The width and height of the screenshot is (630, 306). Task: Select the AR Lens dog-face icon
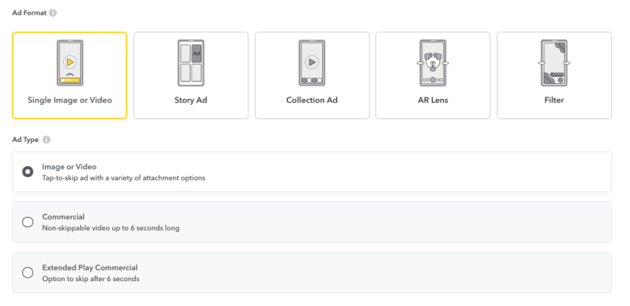point(432,62)
